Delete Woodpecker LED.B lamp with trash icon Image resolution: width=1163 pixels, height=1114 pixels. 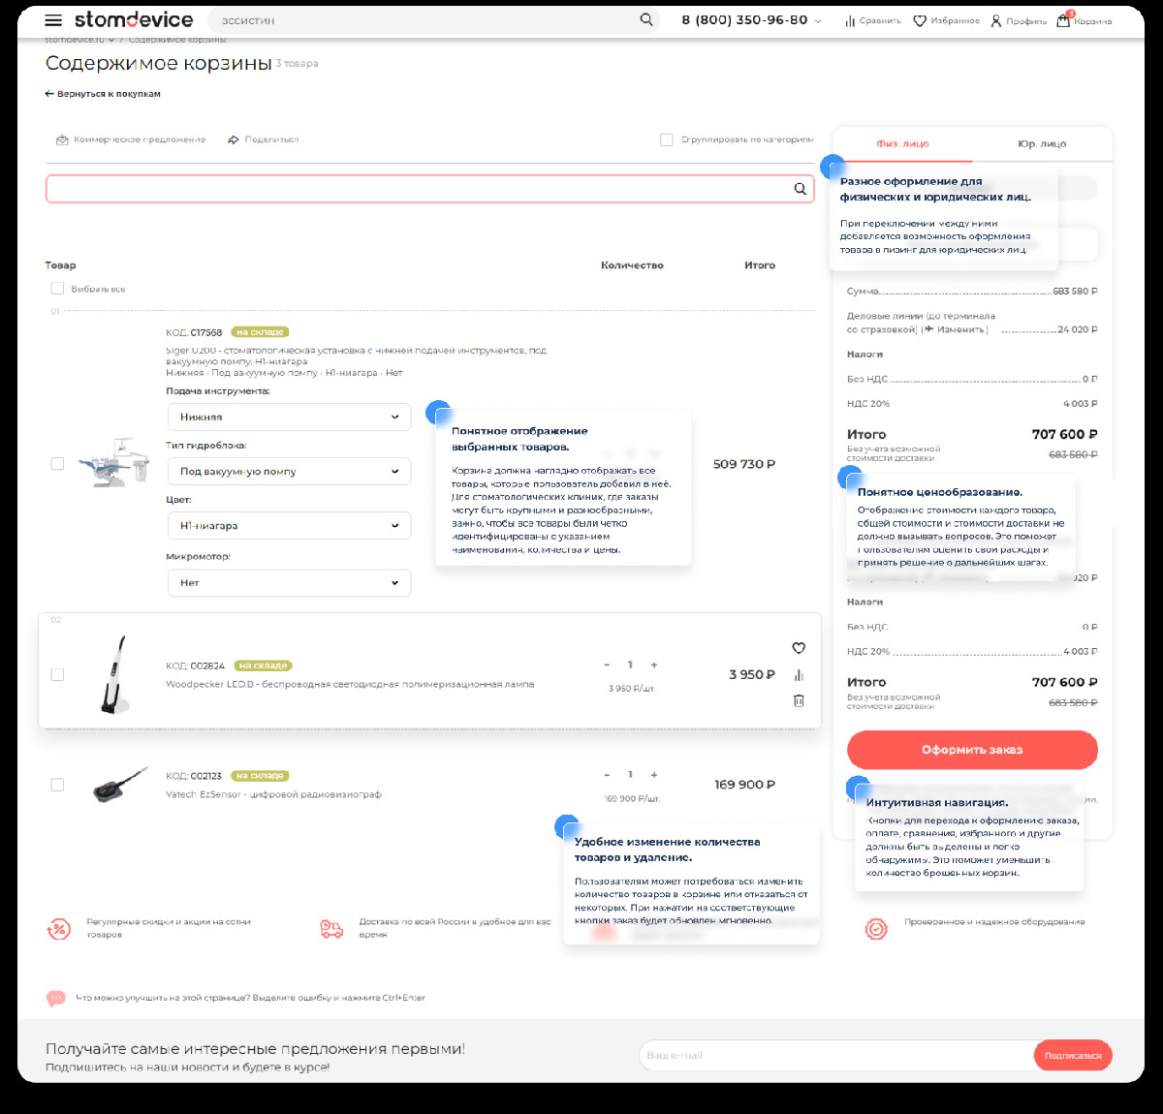tap(799, 700)
